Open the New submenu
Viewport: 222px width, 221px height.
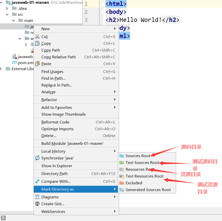(x=76, y=29)
